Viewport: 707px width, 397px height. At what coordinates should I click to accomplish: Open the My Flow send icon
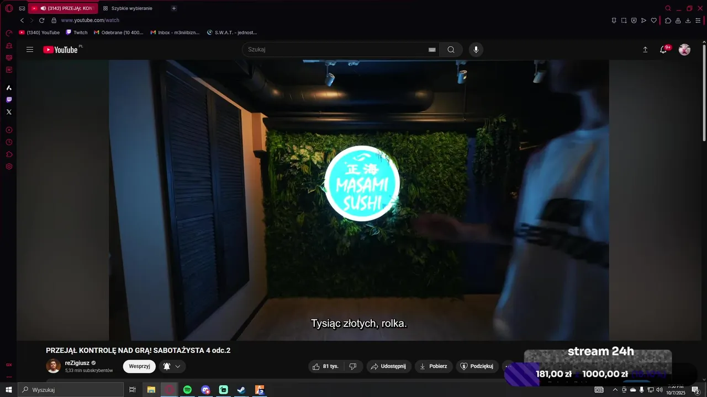coord(643,20)
